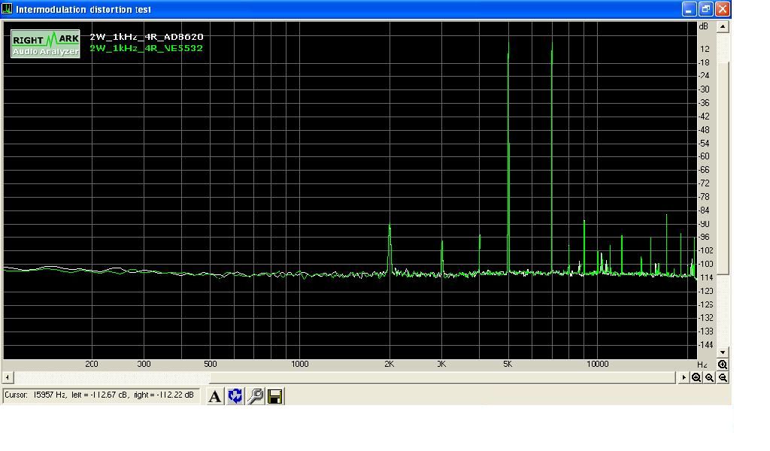Click the vertical scrollbar down arrow
Viewport: 770px width, 451px height.
(x=723, y=353)
